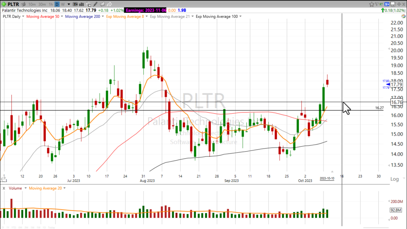407x229 pixels.
Task: Click the Exp Moving Average 8 label
Action: [125, 17]
